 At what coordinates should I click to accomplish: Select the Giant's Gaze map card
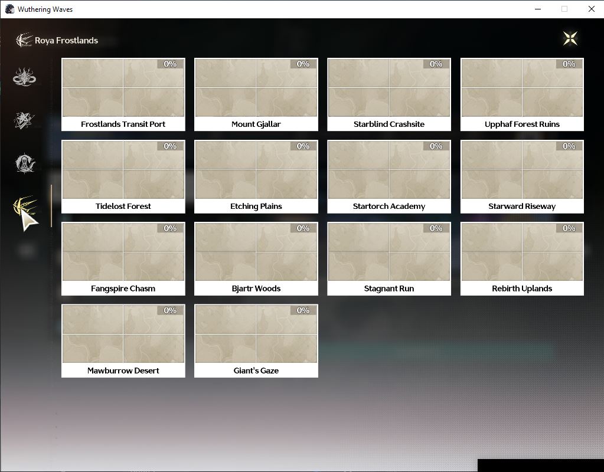pyautogui.click(x=256, y=340)
